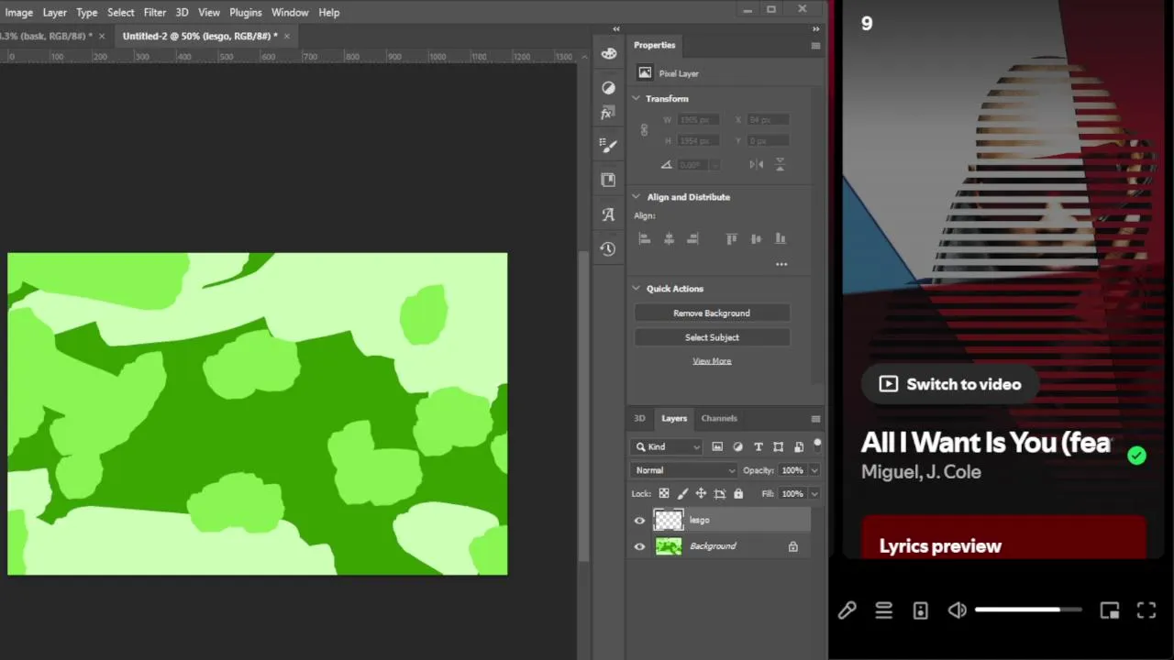Filter layers by smart objects icon

tap(799, 446)
